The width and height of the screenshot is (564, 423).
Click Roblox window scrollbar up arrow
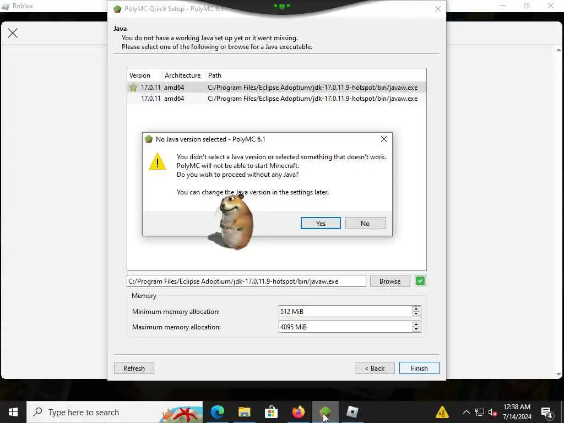(558, 50)
